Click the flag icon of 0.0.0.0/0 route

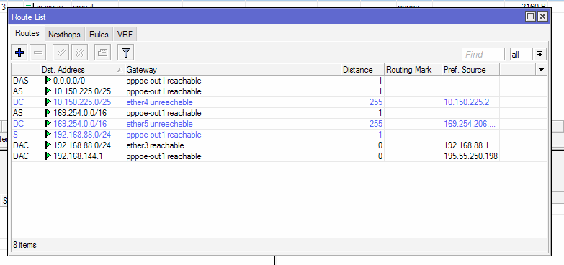(x=48, y=81)
